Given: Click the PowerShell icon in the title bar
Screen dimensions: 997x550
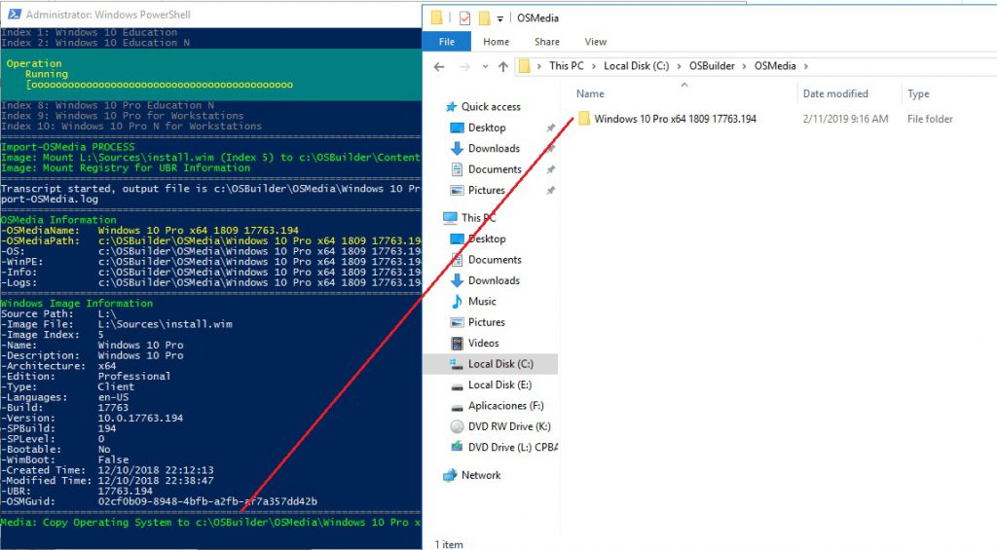Looking at the screenshot, I should tap(14, 15).
